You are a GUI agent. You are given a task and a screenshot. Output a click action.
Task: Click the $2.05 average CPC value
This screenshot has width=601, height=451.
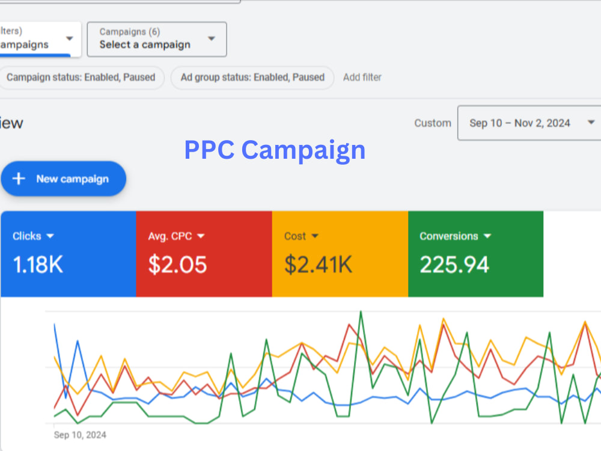[177, 265]
